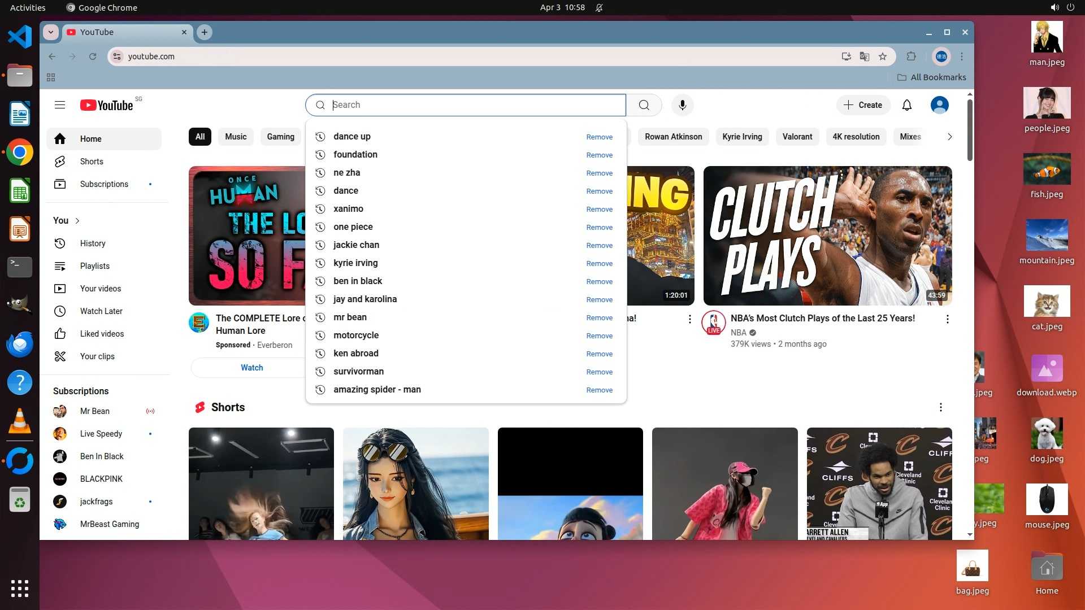
Task: Open the hamburger guide menu
Action: click(60, 105)
